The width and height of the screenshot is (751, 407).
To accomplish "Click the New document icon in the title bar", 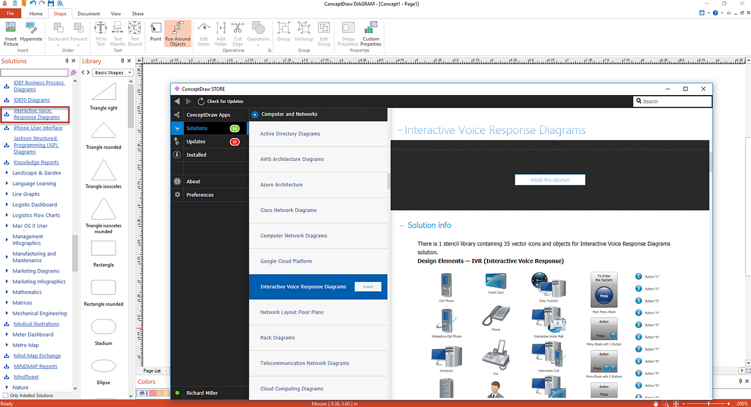I will click(14, 4).
